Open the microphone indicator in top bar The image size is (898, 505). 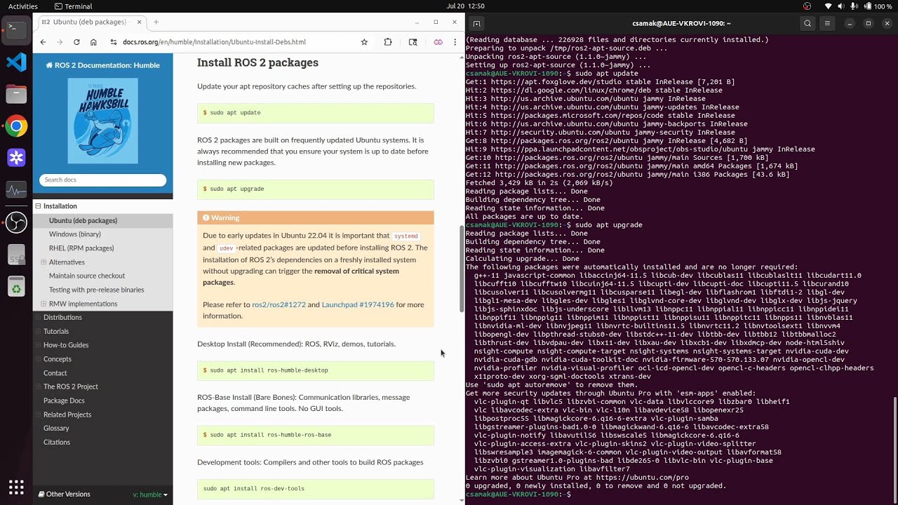853,6
